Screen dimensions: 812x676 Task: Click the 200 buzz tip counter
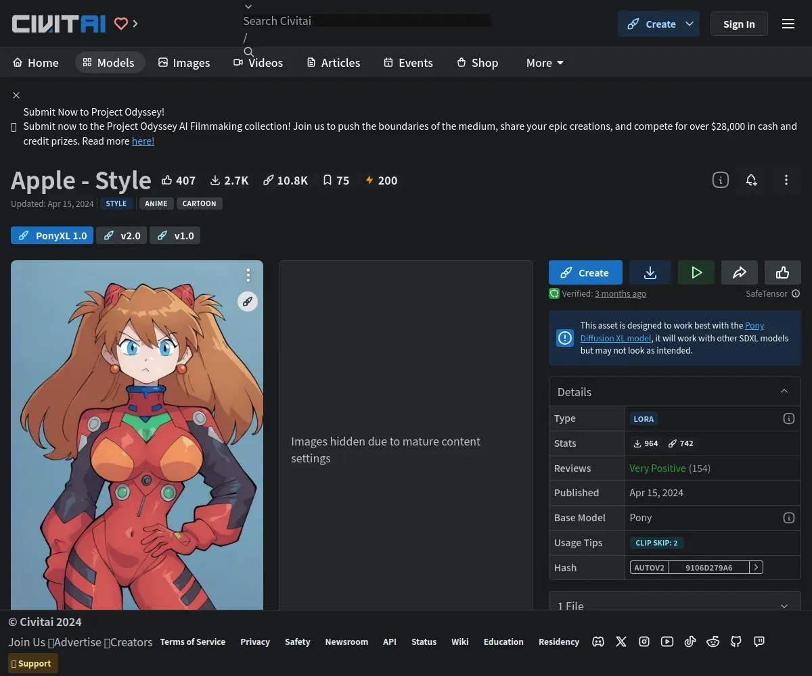(381, 180)
